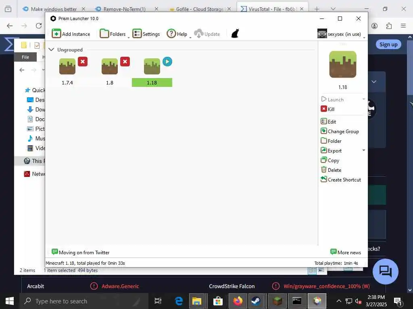Open a new browser tab

(317, 9)
